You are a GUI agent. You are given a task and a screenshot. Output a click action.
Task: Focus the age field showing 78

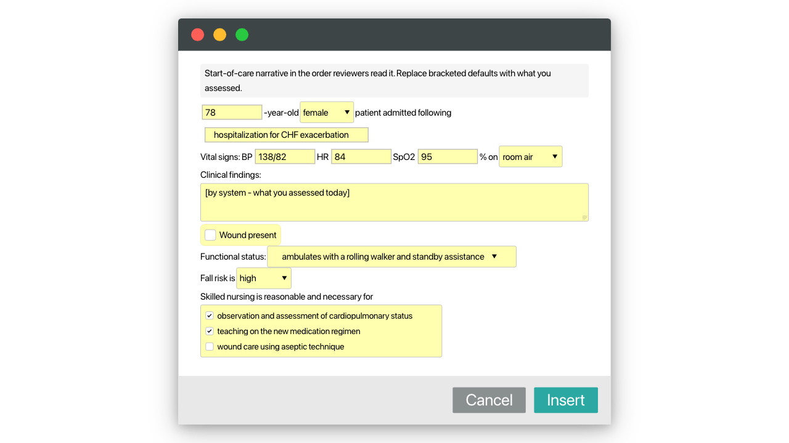point(232,113)
